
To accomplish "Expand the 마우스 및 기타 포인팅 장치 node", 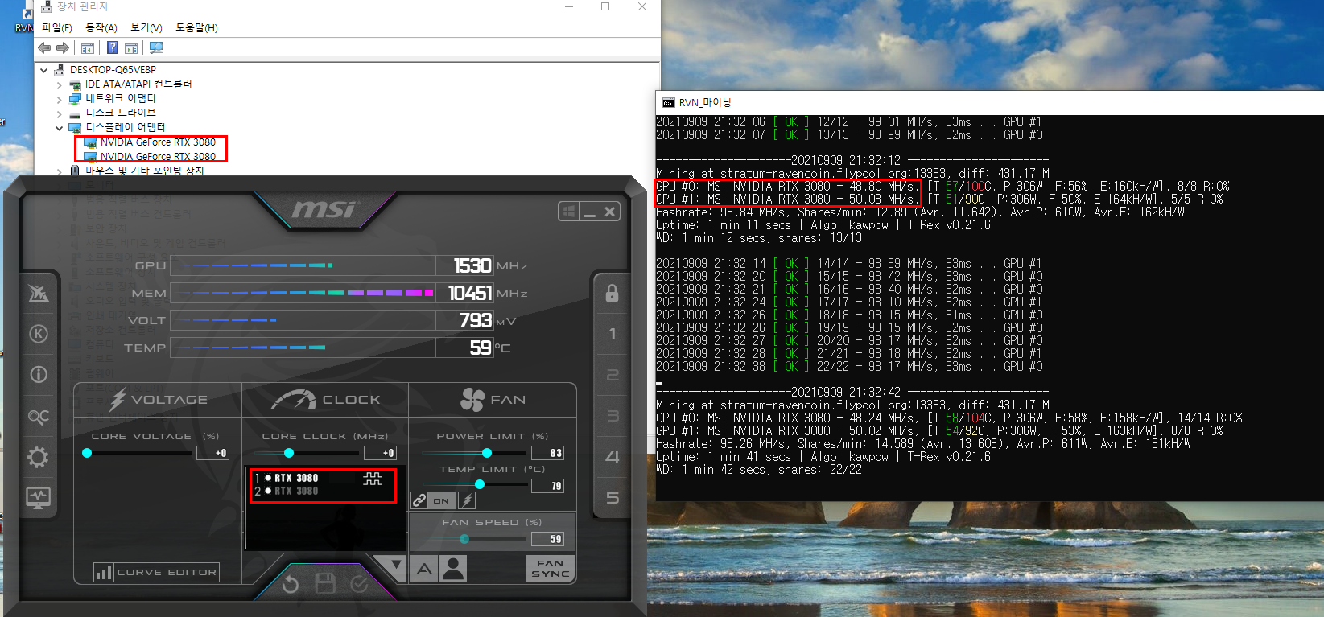I will pyautogui.click(x=59, y=171).
